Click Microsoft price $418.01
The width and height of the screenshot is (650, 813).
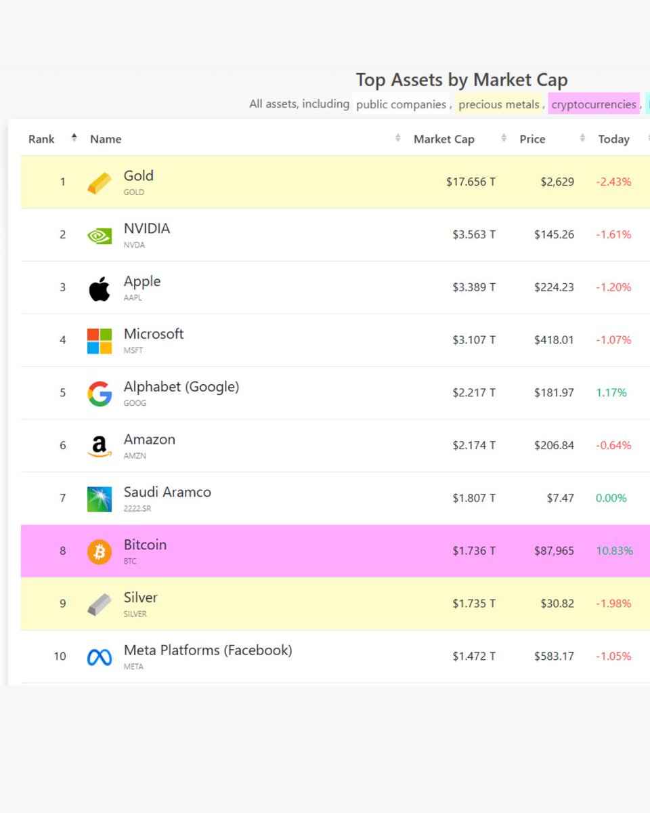pyautogui.click(x=554, y=339)
